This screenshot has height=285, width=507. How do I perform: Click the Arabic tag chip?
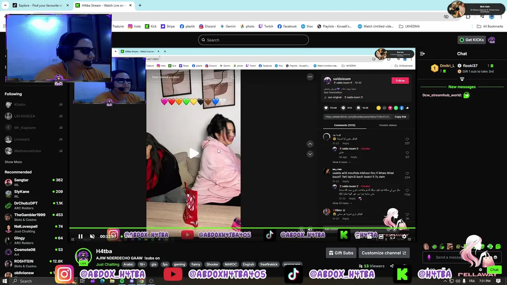pos(128,264)
